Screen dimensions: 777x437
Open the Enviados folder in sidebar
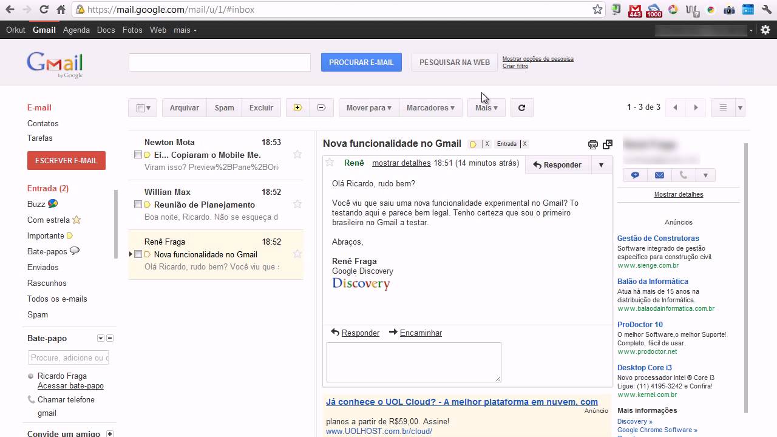(42, 267)
